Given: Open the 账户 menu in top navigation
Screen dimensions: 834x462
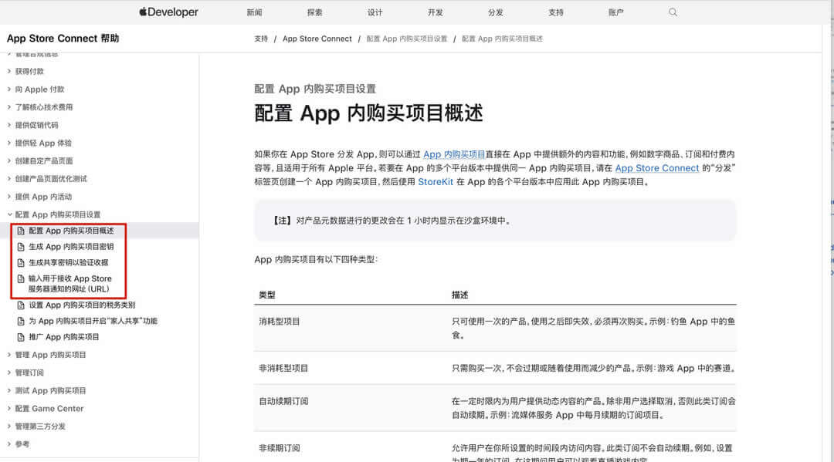Looking at the screenshot, I should coord(616,12).
